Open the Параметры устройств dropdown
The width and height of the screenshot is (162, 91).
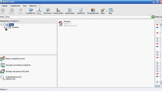(x=19, y=21)
